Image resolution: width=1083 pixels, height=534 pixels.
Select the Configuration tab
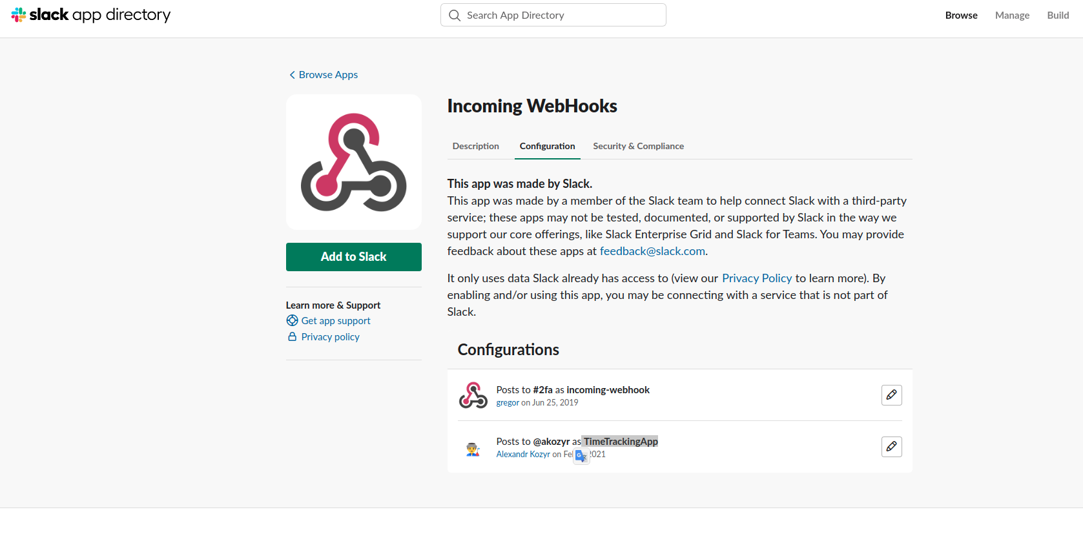547,146
